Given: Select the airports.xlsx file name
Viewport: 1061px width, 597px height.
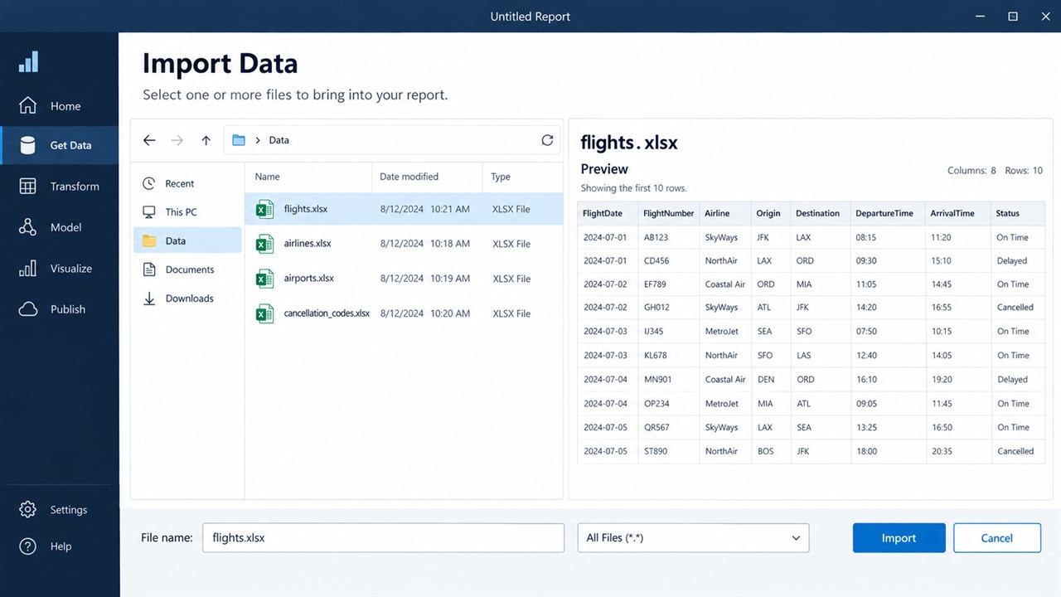Looking at the screenshot, I should pos(308,279).
